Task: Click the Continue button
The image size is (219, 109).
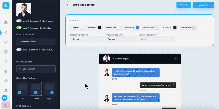Action: [203, 5]
